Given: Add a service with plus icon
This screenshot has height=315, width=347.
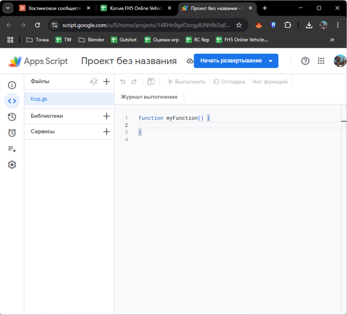Looking at the screenshot, I should click(106, 131).
